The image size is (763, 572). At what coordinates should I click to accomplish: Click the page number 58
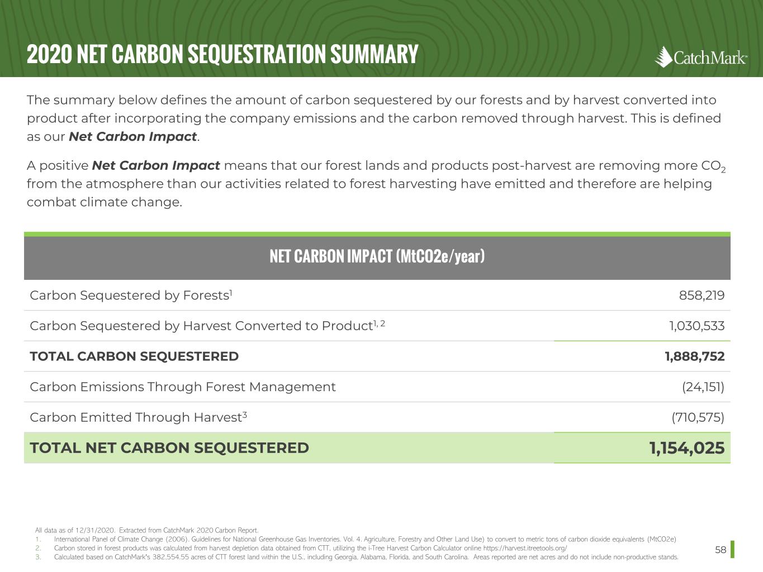(721, 550)
